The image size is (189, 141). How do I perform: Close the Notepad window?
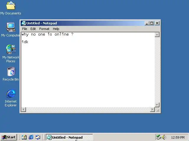click(157, 23)
